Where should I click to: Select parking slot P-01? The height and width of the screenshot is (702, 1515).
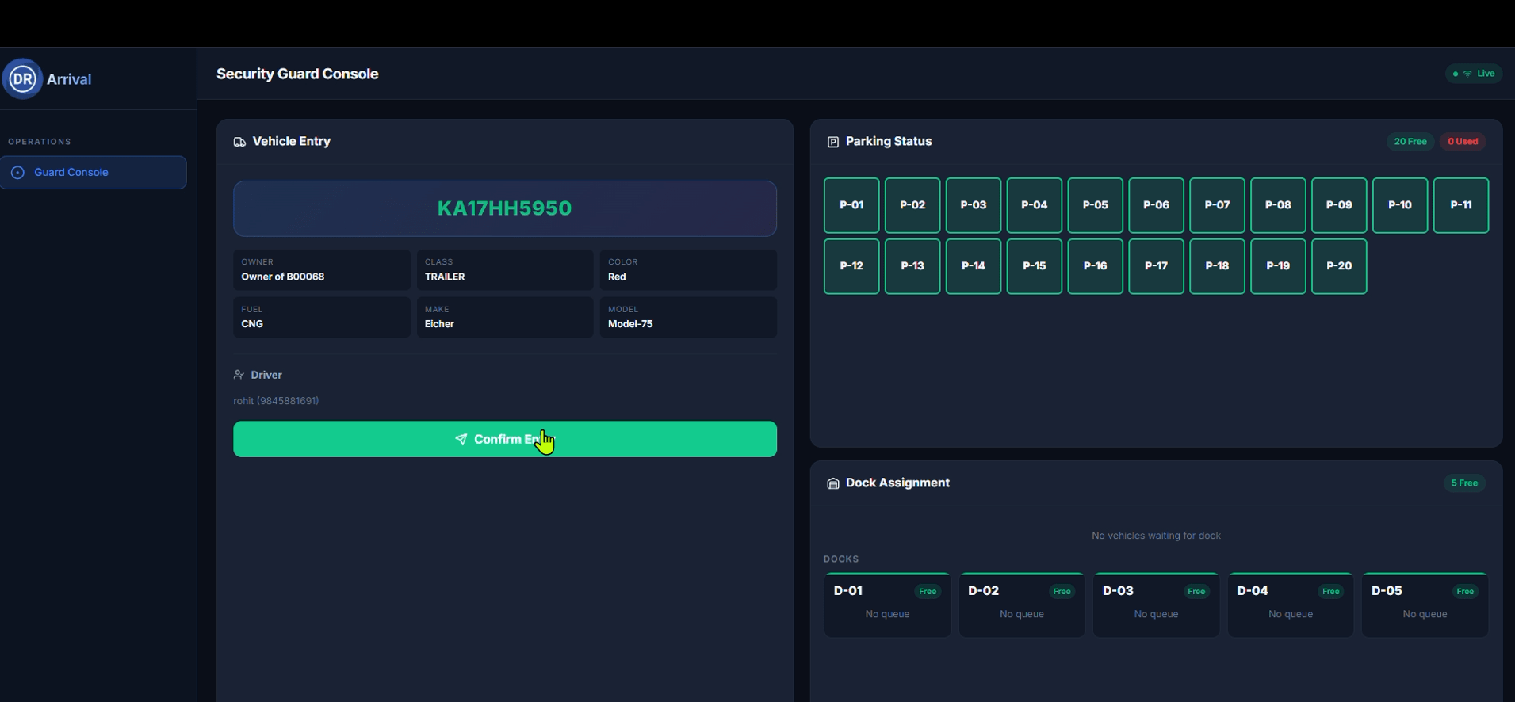tap(851, 205)
